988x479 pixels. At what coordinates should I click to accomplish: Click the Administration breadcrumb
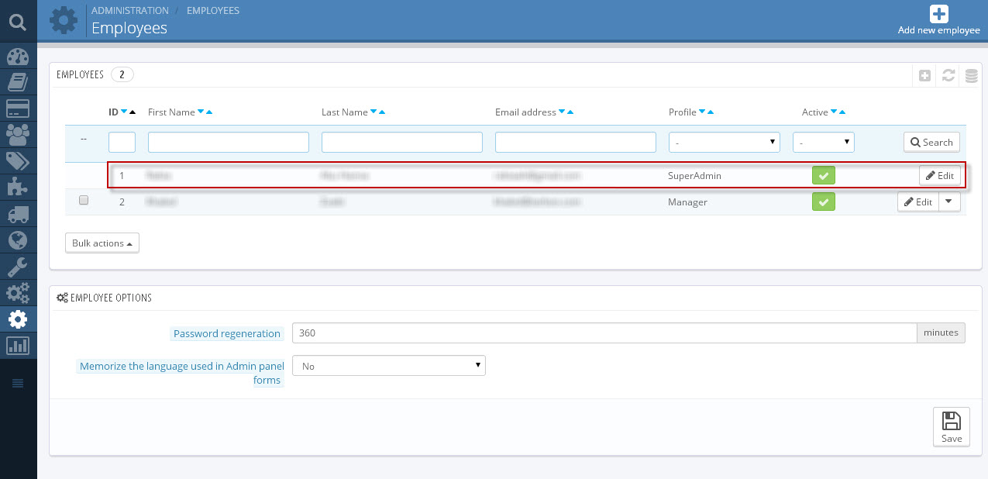[130, 11]
